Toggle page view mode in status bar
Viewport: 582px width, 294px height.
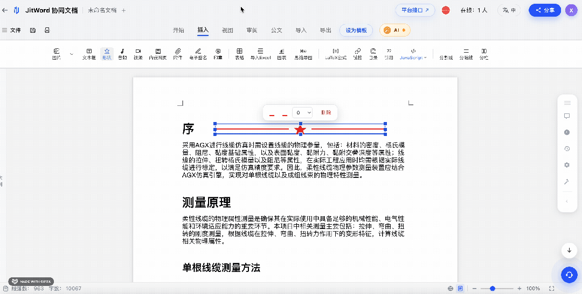pyautogui.click(x=460, y=289)
